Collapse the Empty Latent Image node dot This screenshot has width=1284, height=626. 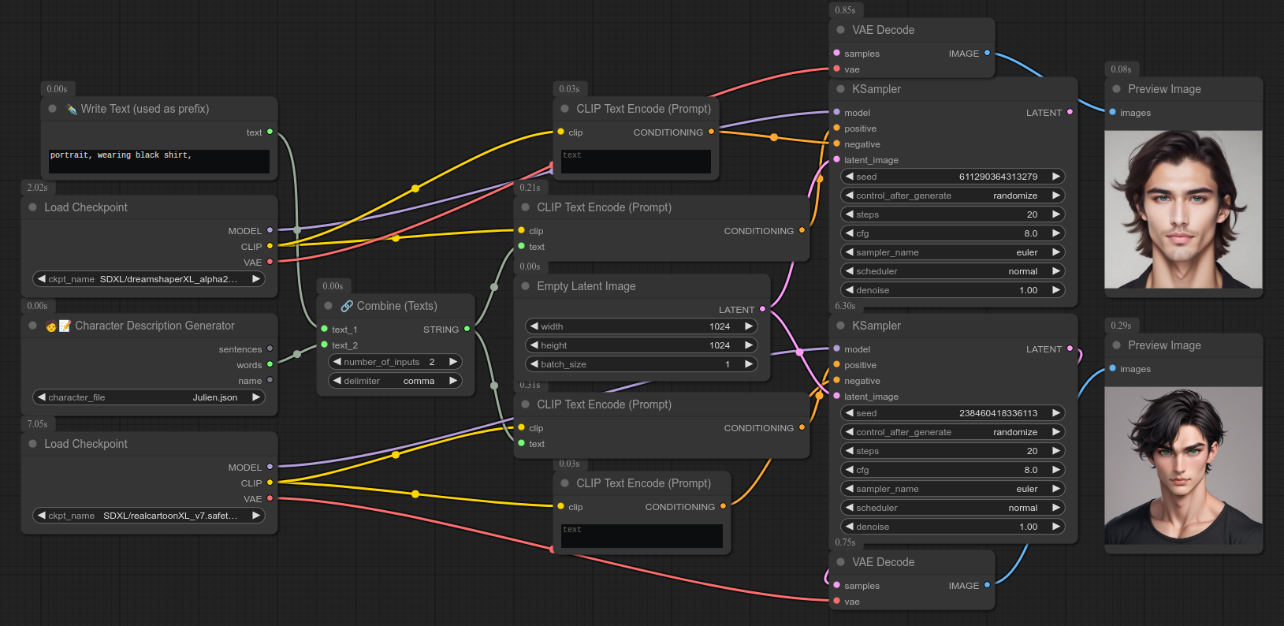coord(526,286)
